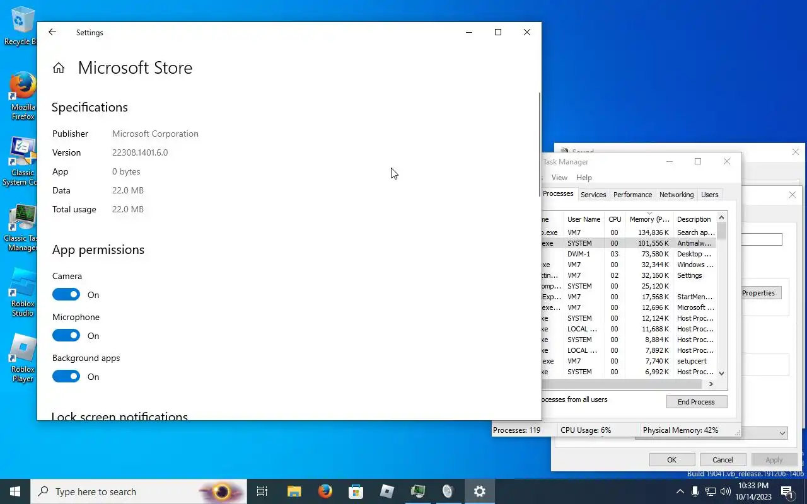Go back using the Settings back arrow
Image resolution: width=807 pixels, height=504 pixels.
click(x=52, y=32)
